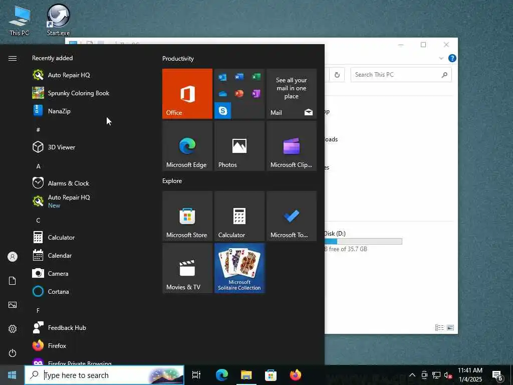Open Microsoft Store from taskbar
The height and width of the screenshot is (385, 513).
click(x=271, y=375)
